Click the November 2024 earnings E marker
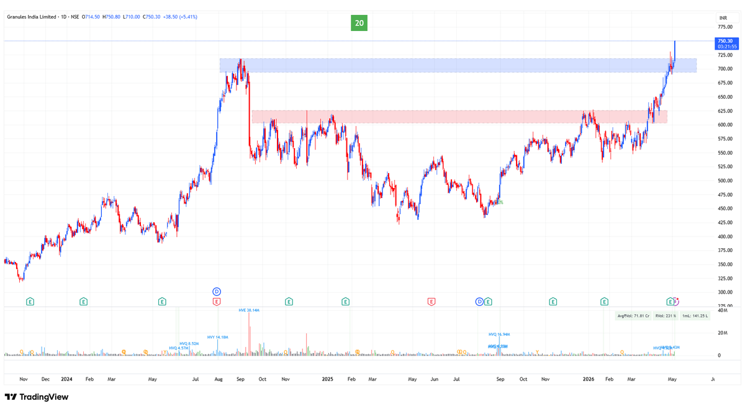 [x=289, y=302]
